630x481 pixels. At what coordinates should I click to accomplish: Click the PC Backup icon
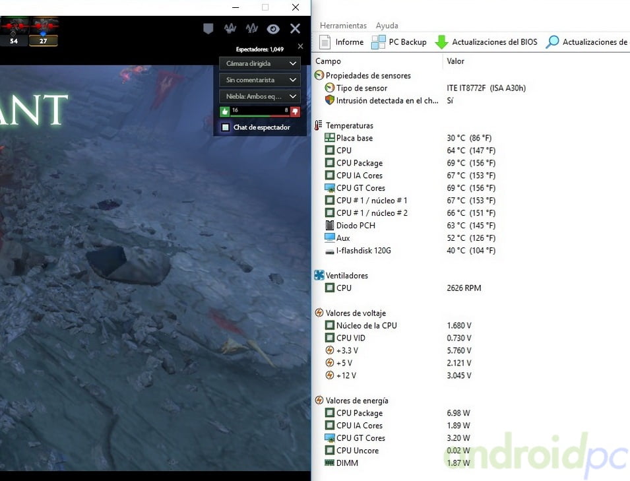tap(378, 42)
